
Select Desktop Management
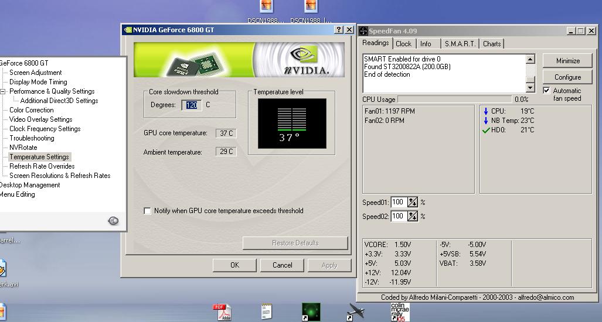(30, 185)
